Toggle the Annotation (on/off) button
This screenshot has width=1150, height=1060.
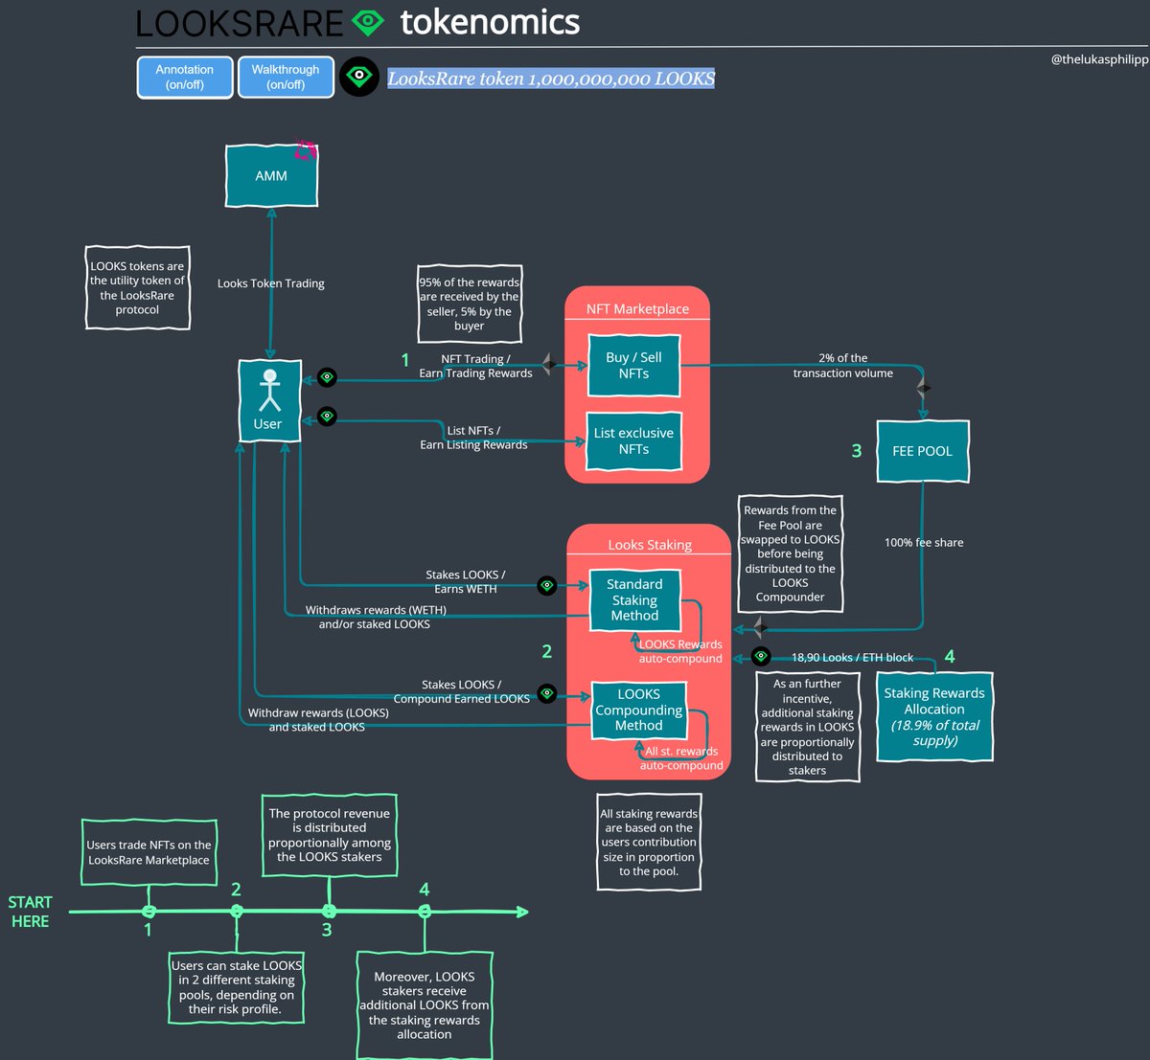click(x=185, y=78)
